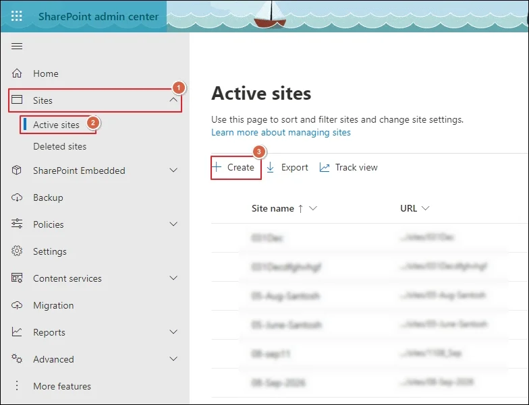Click the Settings gear icon
The height and width of the screenshot is (405, 529).
[x=17, y=251]
